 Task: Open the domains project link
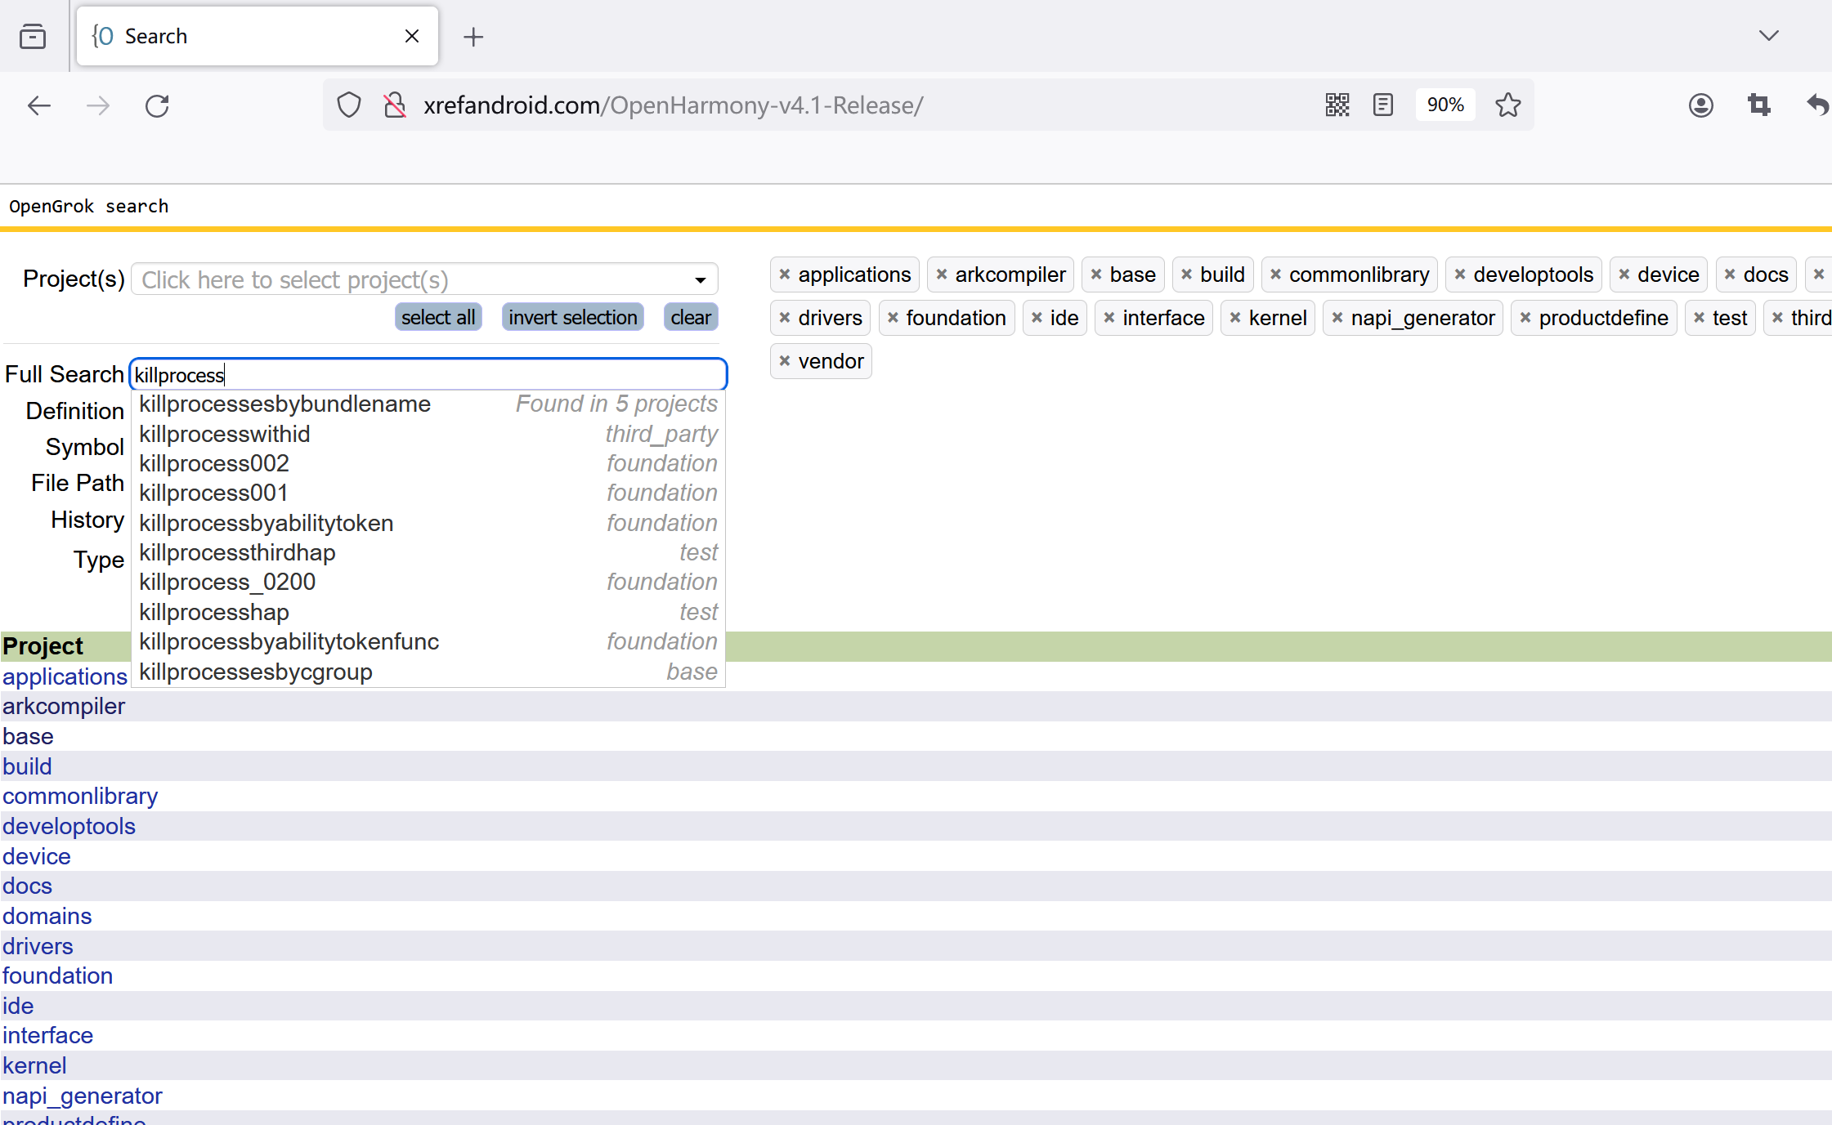tap(47, 916)
